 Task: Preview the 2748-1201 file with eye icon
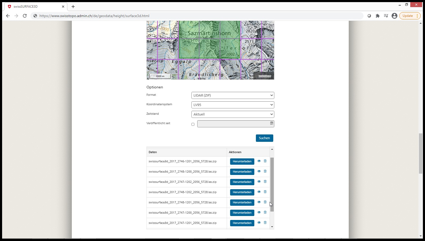point(259,202)
